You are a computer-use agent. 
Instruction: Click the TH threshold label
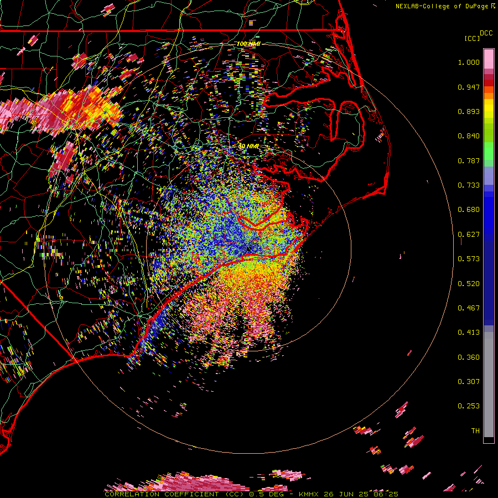coord(475,431)
